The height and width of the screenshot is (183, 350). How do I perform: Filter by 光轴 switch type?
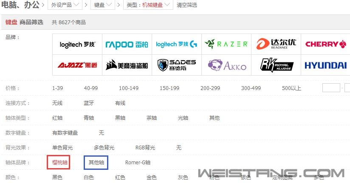click(183, 118)
